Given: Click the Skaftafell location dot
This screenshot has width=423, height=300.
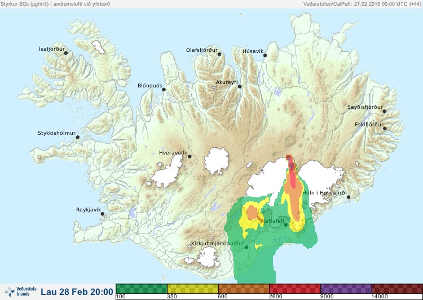Looking at the screenshot, I should tap(285, 225).
